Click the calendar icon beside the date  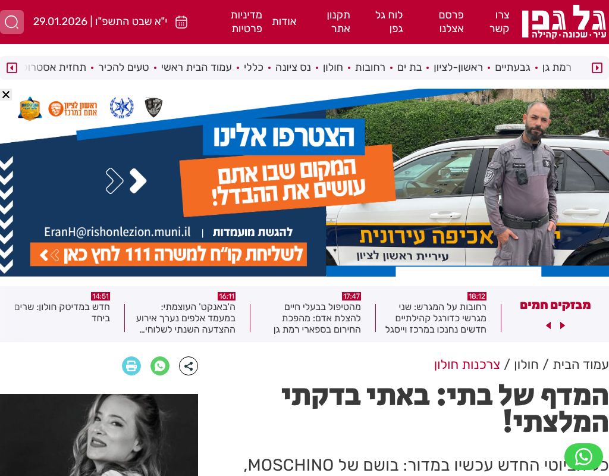pyautogui.click(x=181, y=22)
